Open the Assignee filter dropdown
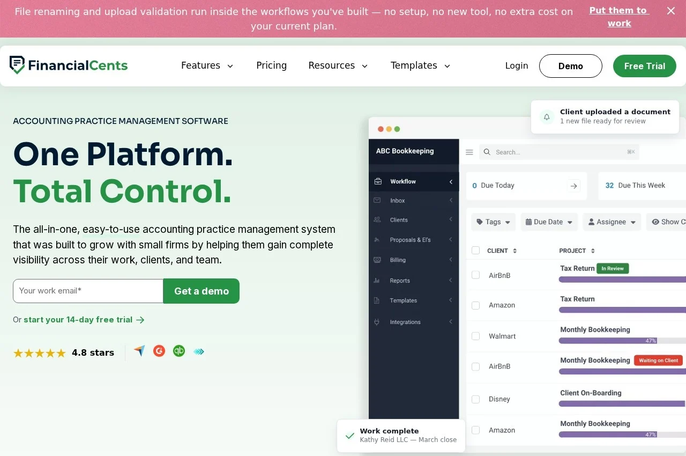 coord(612,222)
